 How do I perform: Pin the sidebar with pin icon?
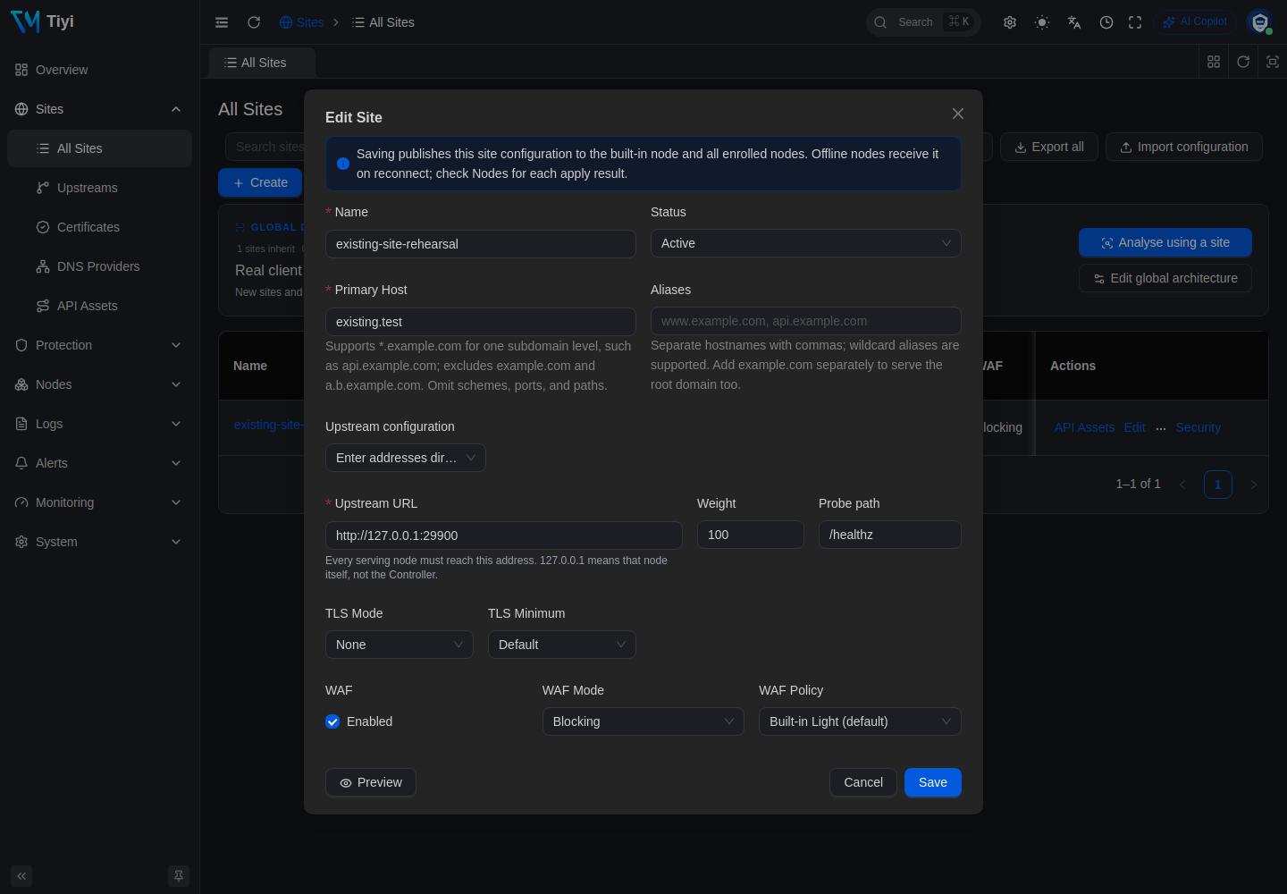coord(179,876)
